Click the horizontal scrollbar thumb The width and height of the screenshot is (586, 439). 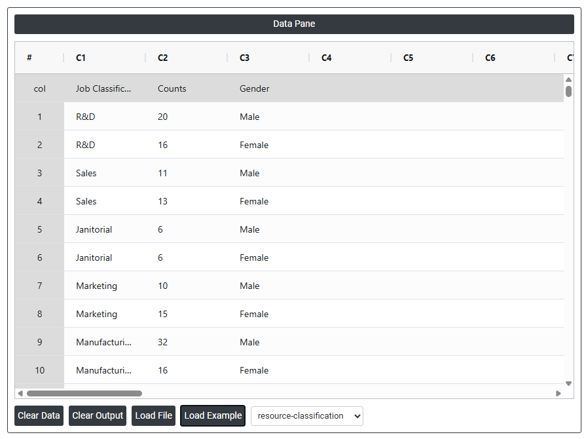coord(84,393)
